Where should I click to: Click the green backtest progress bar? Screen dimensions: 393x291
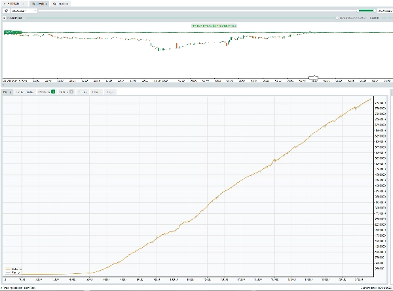click(x=366, y=10)
